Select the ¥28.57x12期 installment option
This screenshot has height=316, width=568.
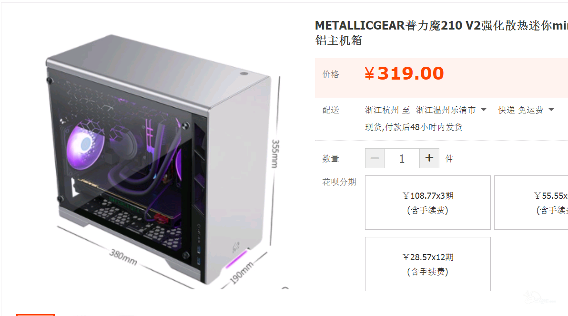coord(428,264)
